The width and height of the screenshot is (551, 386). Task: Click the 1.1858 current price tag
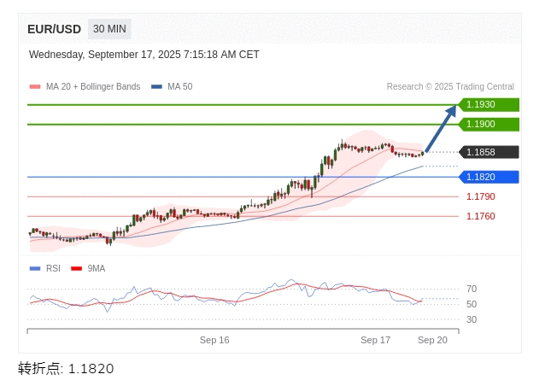[489, 152]
